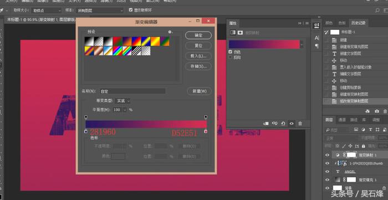This screenshot has width=388, height=200.
Task: Click the camera new snapshot icon
Action: tap(376, 111)
